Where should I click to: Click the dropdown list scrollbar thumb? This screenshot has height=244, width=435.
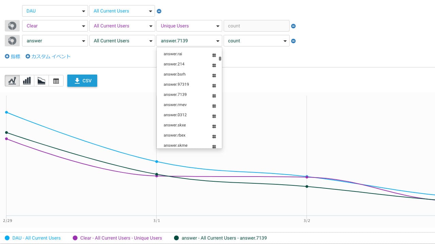click(220, 58)
